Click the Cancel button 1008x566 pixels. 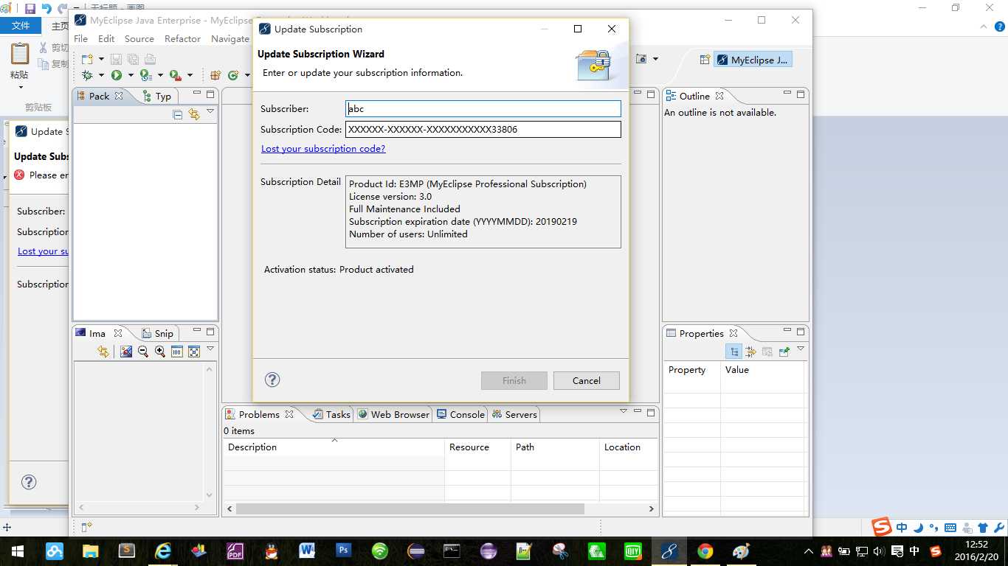[x=587, y=380]
